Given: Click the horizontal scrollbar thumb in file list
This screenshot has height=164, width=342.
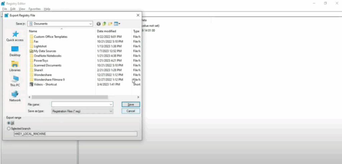Looking at the screenshot, I should pyautogui.click(x=69, y=97).
